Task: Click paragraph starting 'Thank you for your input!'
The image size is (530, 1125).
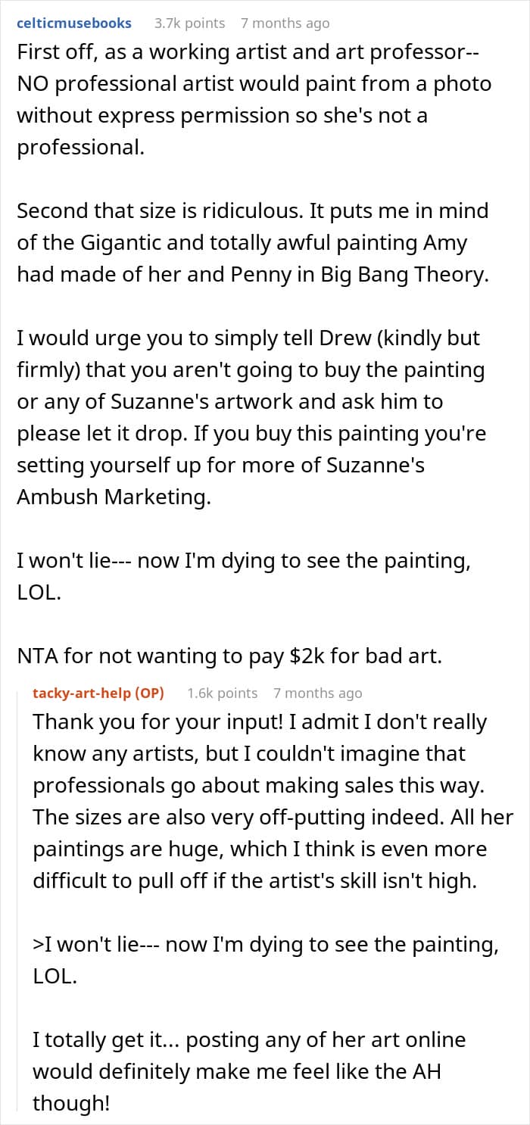Action: [x=273, y=802]
